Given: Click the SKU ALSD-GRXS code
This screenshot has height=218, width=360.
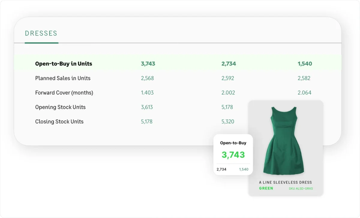Looking at the screenshot, I should (301, 189).
